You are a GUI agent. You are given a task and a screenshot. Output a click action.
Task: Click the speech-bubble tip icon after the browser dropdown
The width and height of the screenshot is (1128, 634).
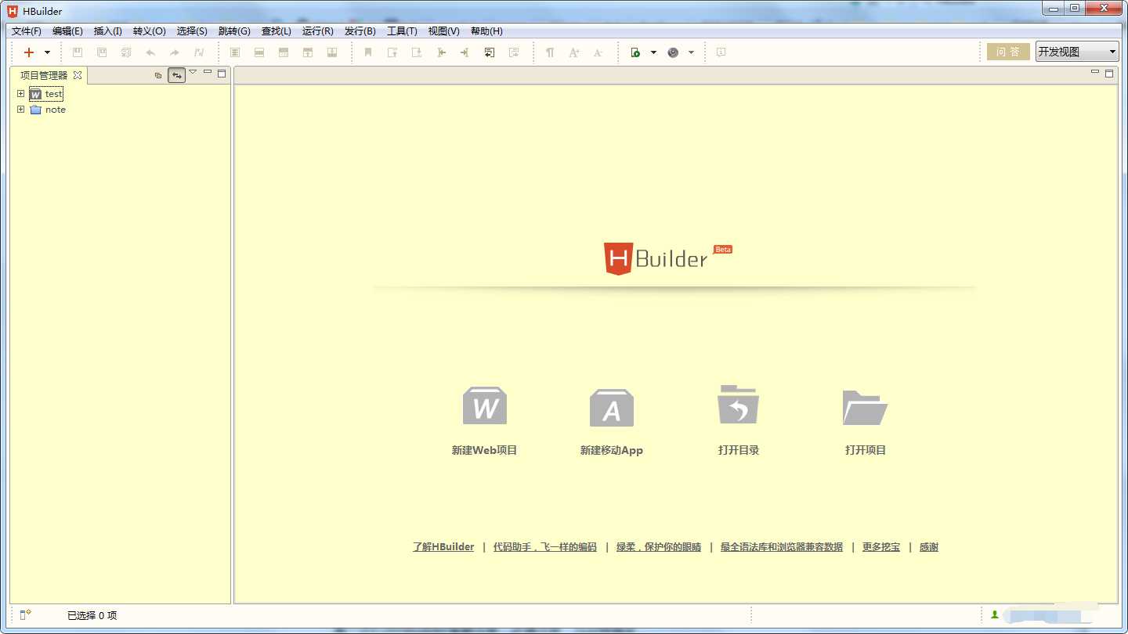coord(721,52)
